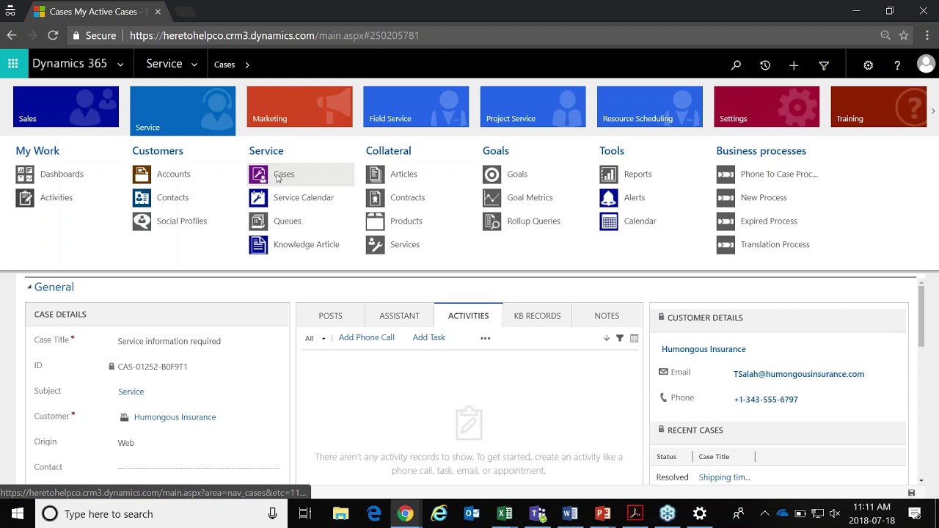Select the Marketing area tile

(x=299, y=106)
